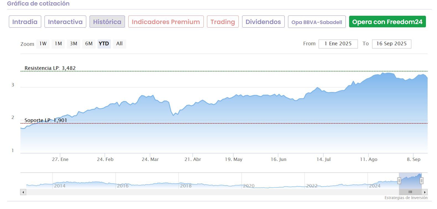Viewport: 437px width, 209px height.
Task: Select the YTD zoom option
Action: [104, 44]
